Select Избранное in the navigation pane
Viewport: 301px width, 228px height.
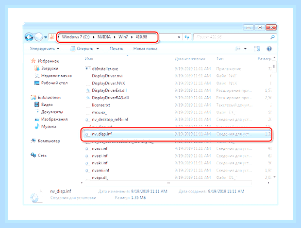49,61
